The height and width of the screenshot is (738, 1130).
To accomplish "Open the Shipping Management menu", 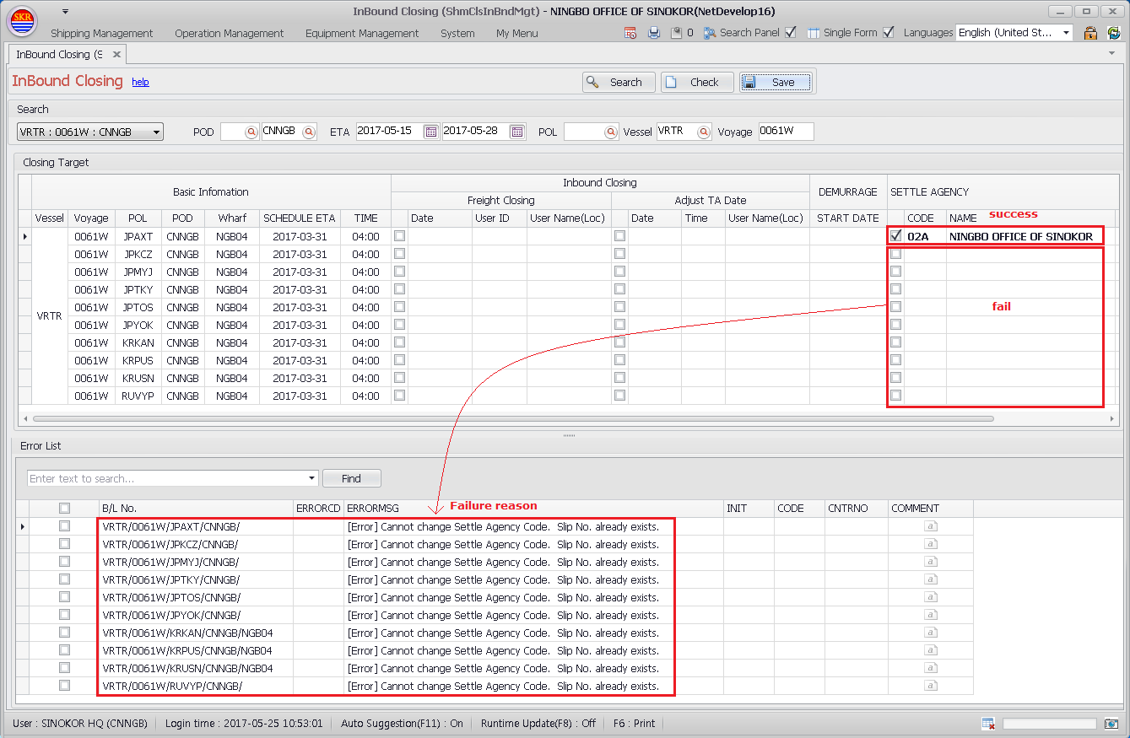I will (x=102, y=33).
